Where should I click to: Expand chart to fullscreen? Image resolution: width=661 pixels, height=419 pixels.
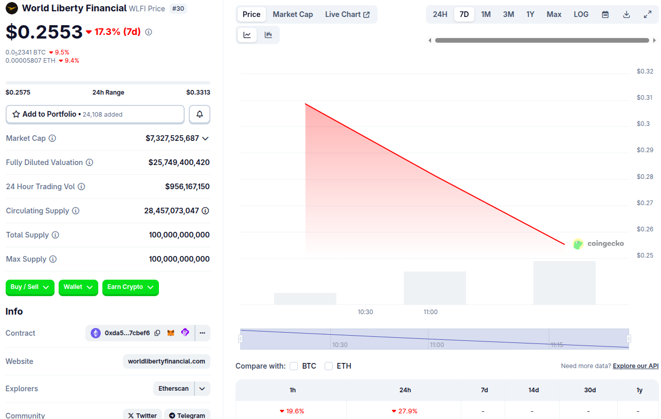coord(648,14)
